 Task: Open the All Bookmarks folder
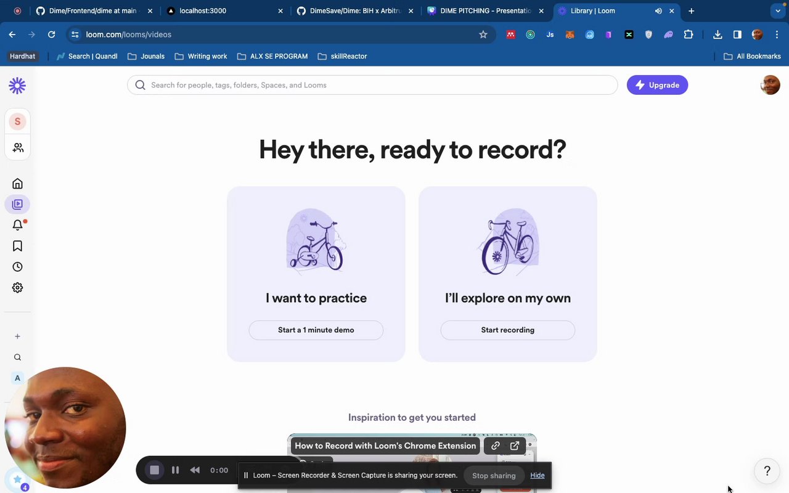pyautogui.click(x=752, y=56)
